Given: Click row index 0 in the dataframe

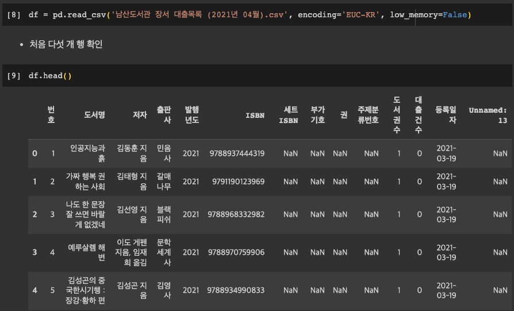Looking at the screenshot, I should pyautogui.click(x=34, y=153).
